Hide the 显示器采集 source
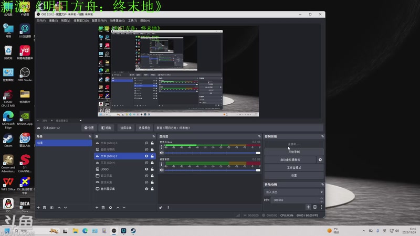 [x=146, y=189]
